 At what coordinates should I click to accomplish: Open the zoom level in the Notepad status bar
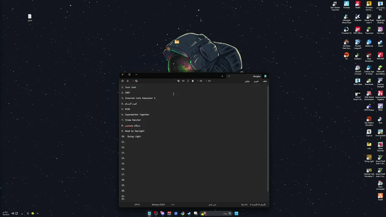pyautogui.click(x=173, y=205)
